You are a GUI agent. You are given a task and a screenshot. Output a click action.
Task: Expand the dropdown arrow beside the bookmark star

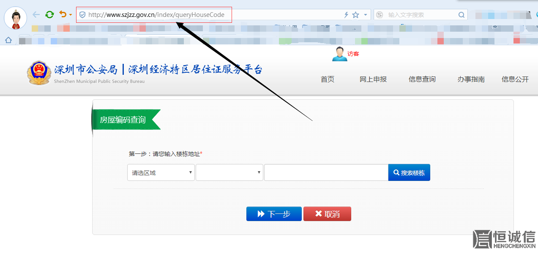click(365, 14)
